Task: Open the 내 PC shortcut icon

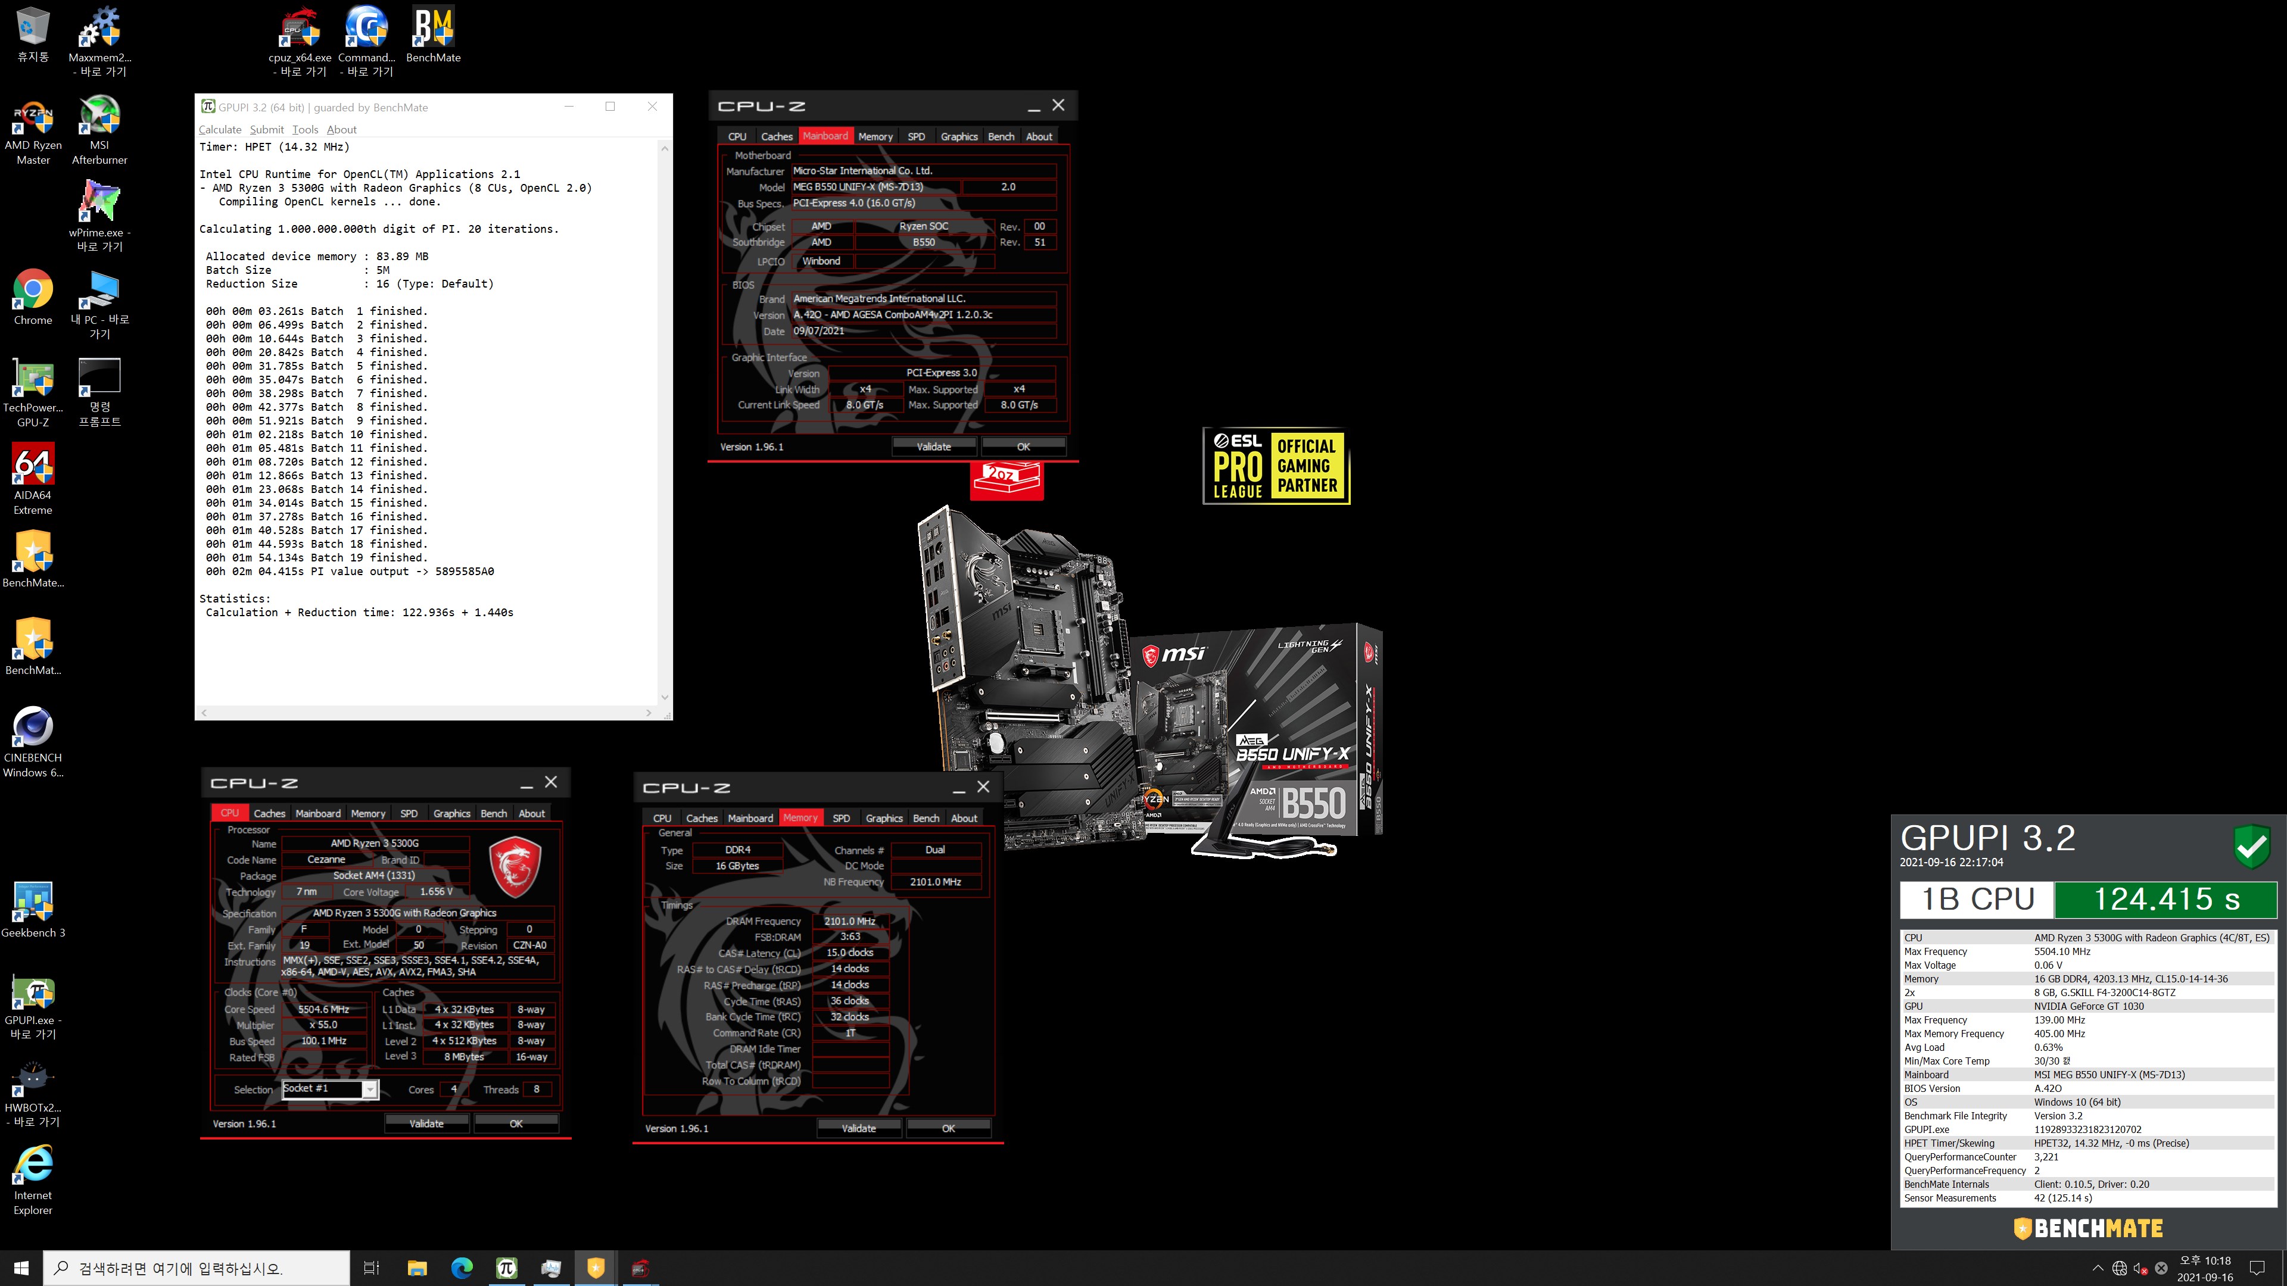Action: coord(99,304)
